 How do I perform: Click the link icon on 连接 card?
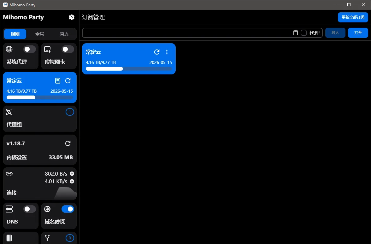pos(9,174)
